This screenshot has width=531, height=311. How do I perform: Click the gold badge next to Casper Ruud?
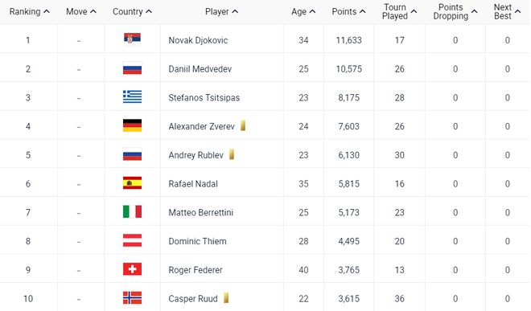coord(226,298)
